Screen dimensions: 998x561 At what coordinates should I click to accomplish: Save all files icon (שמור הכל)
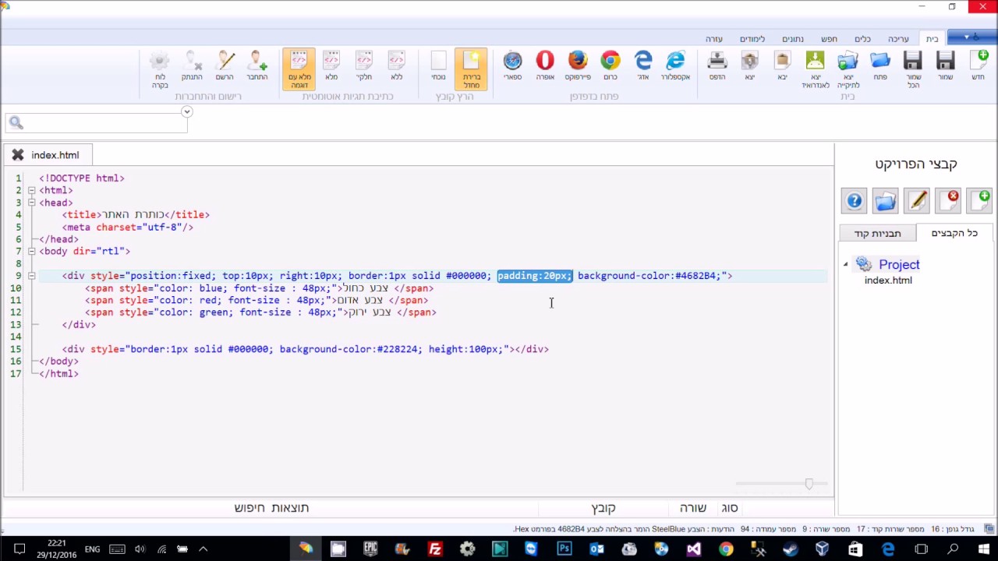[913, 69]
